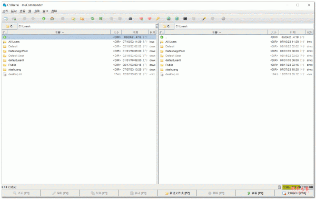The height and width of the screenshot is (199, 316).
Task: Click the left panel path field
Action: click(x=87, y=26)
